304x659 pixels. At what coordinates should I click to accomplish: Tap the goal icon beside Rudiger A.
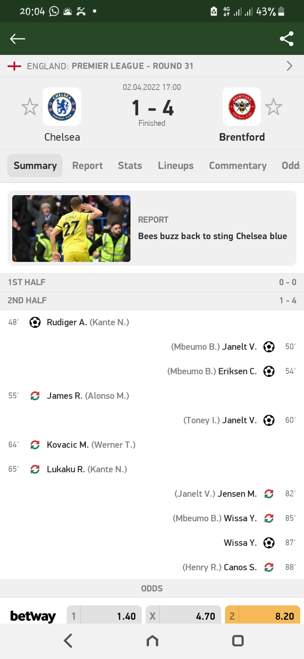pyautogui.click(x=35, y=322)
